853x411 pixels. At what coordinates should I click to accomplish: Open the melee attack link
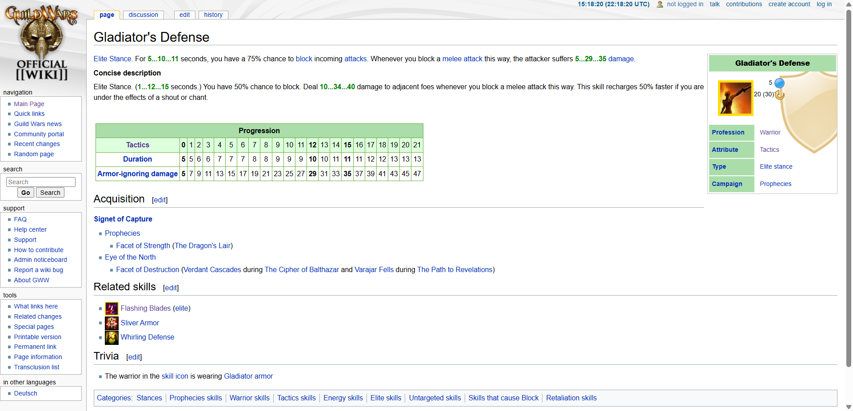[x=462, y=59]
